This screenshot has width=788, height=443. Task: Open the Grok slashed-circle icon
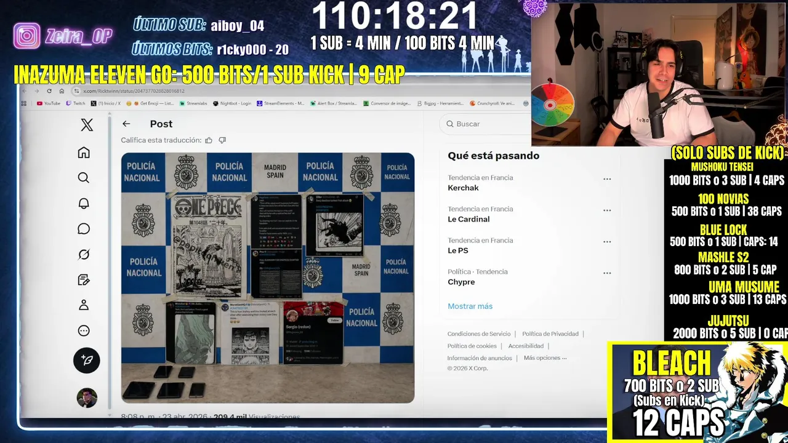tap(84, 254)
